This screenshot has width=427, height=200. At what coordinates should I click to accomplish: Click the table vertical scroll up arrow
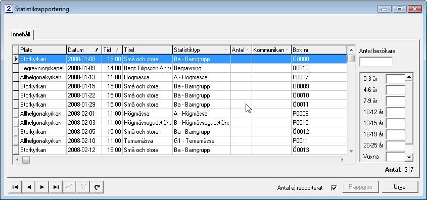[351, 50]
